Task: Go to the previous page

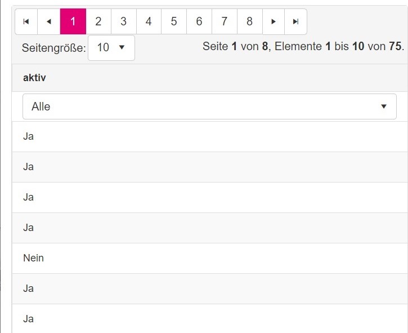Action: tap(48, 21)
